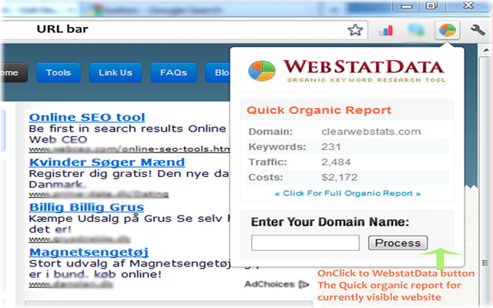Click the Quick Organic Report heading
This screenshot has height=308, width=493.
[319, 110]
